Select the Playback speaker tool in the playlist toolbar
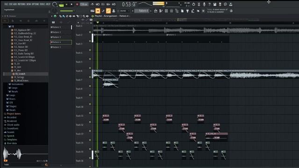 pos(87,16)
